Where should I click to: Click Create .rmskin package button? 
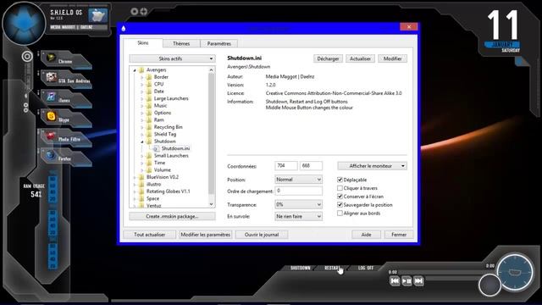pyautogui.click(x=172, y=217)
